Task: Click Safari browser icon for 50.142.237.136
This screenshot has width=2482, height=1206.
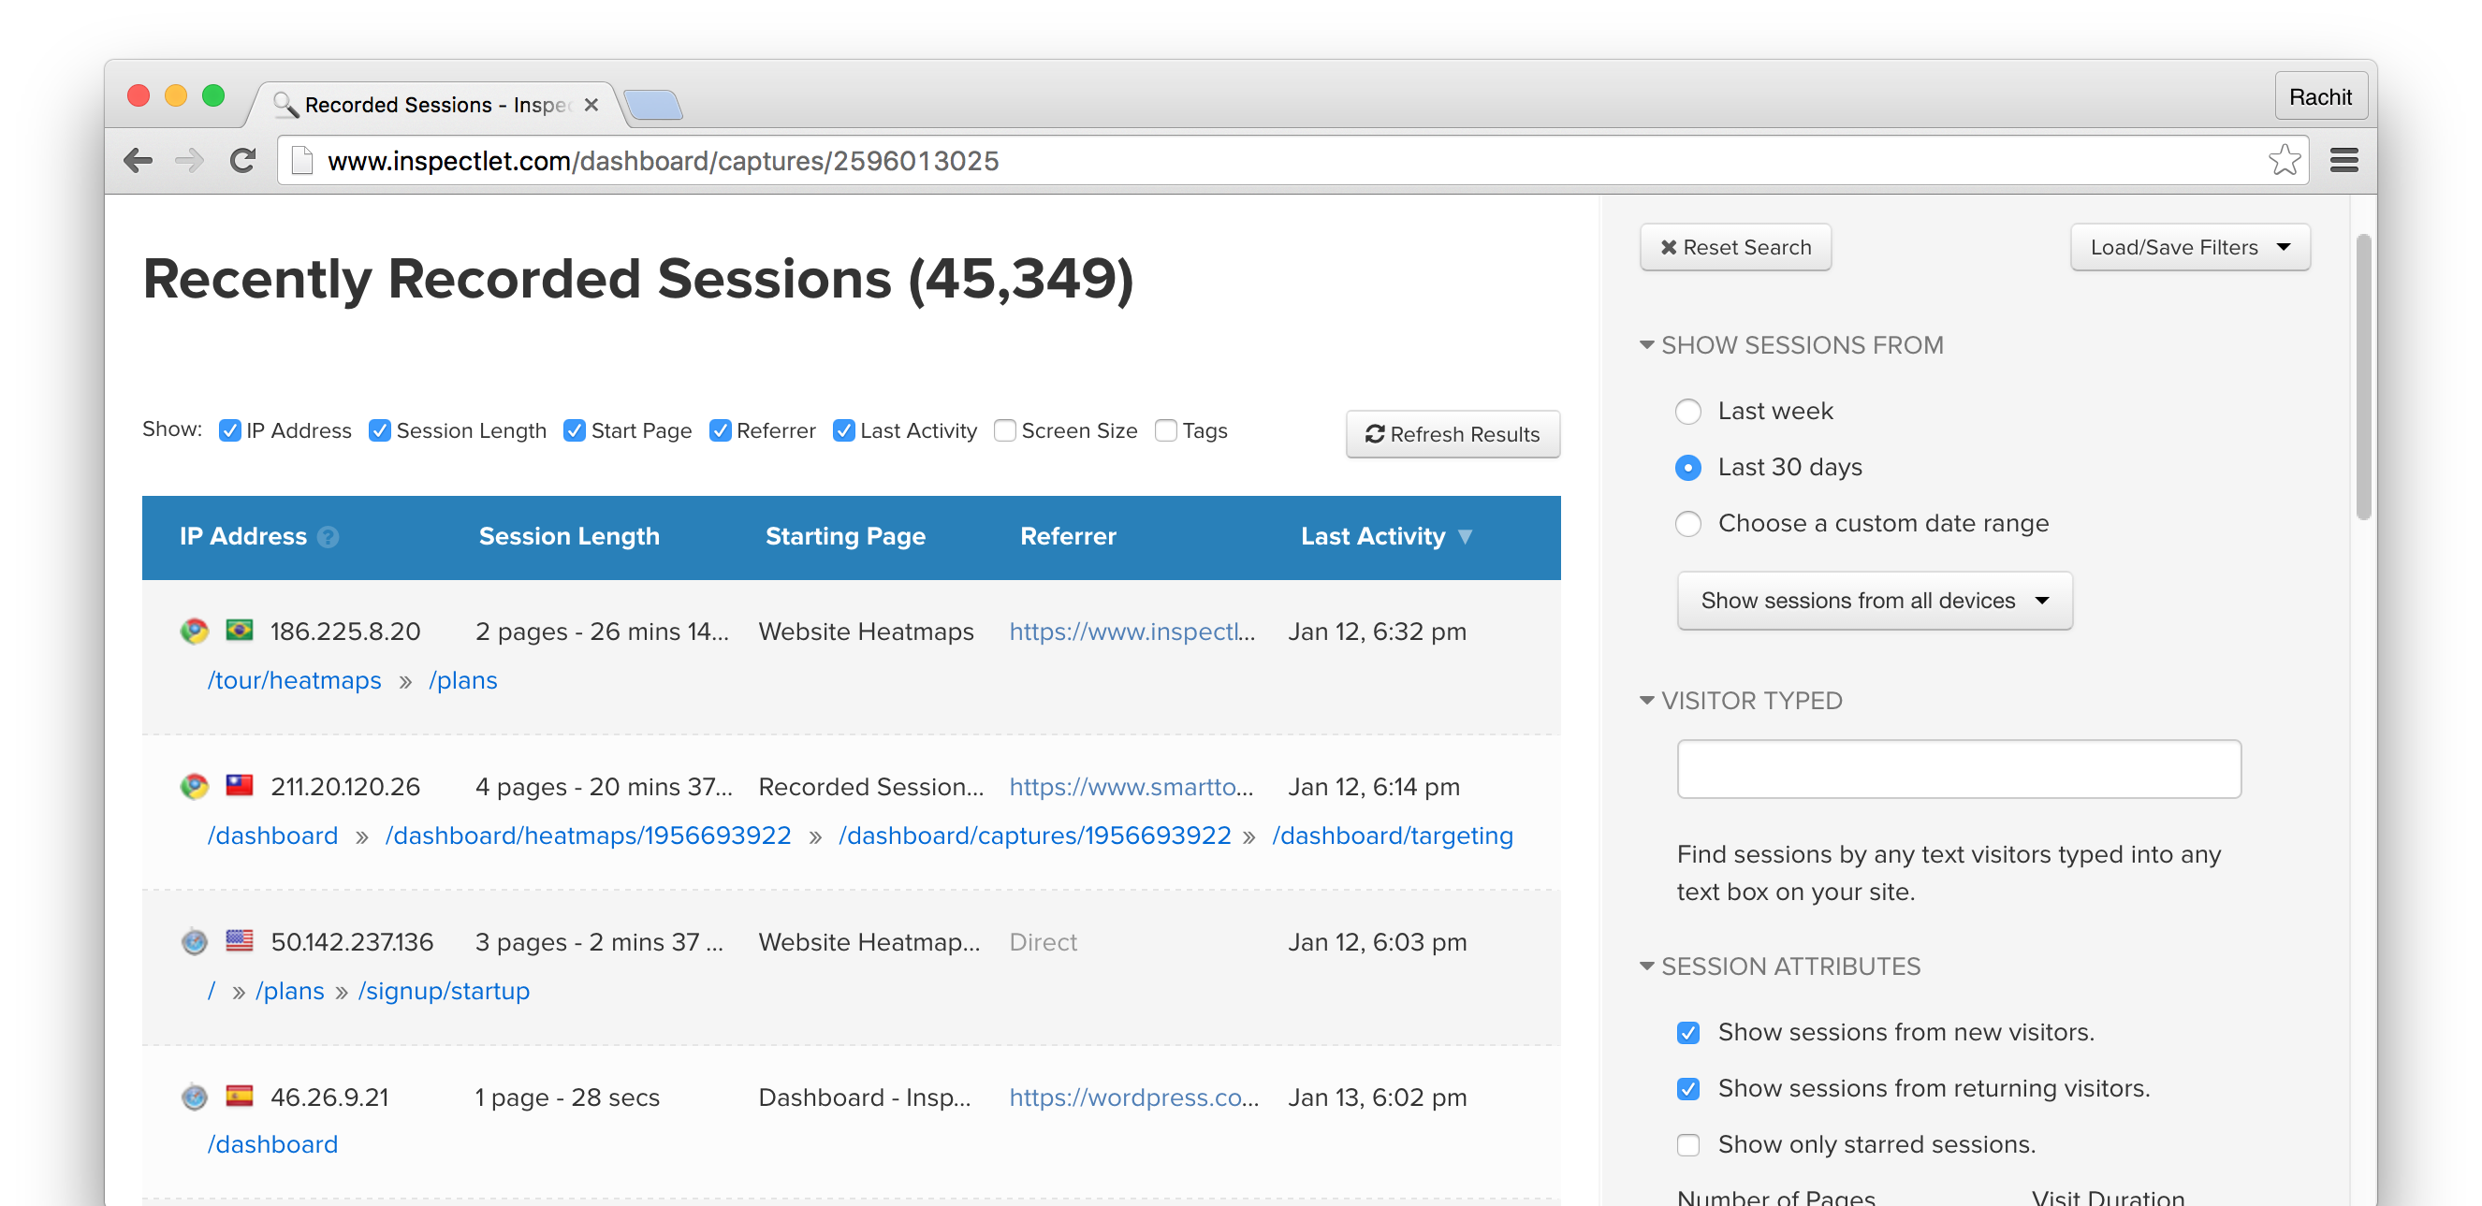Action: [x=195, y=941]
